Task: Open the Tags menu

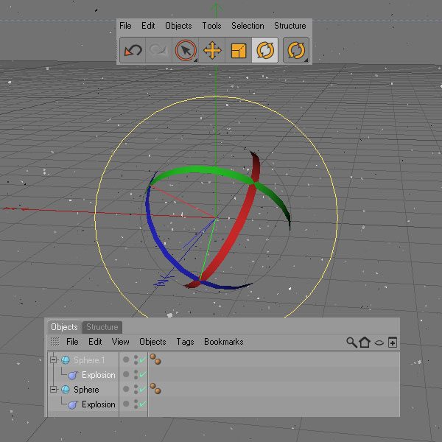Action: [185, 342]
